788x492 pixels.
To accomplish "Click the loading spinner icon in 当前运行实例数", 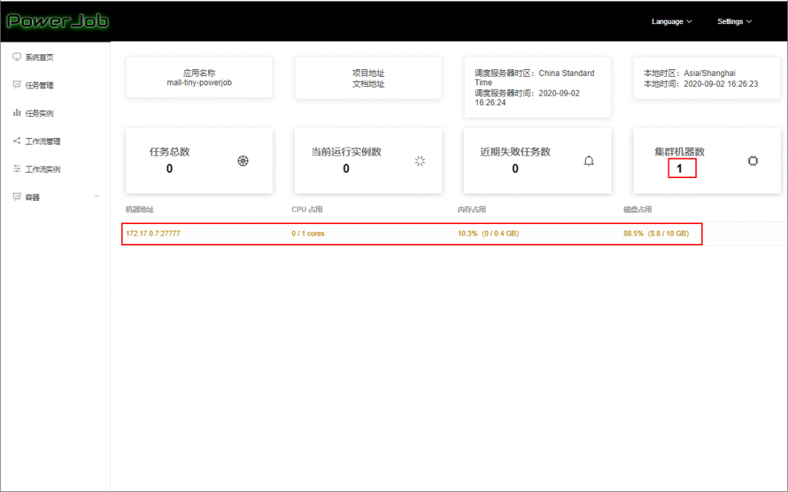I will (x=420, y=161).
